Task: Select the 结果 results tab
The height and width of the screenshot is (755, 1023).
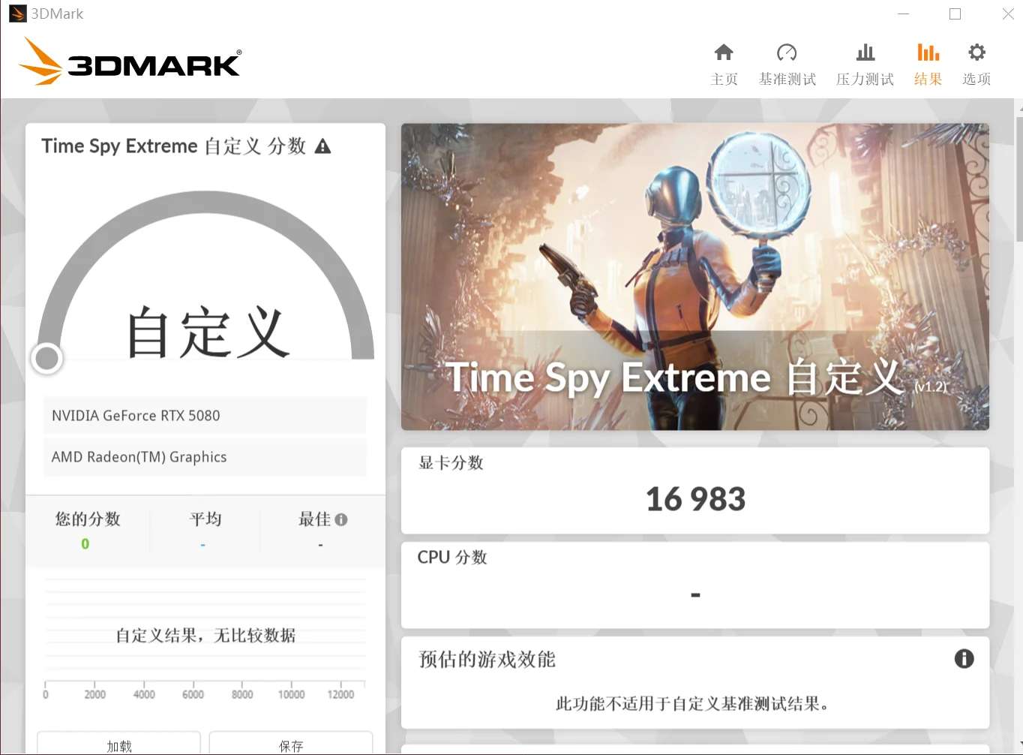Action: click(x=928, y=65)
